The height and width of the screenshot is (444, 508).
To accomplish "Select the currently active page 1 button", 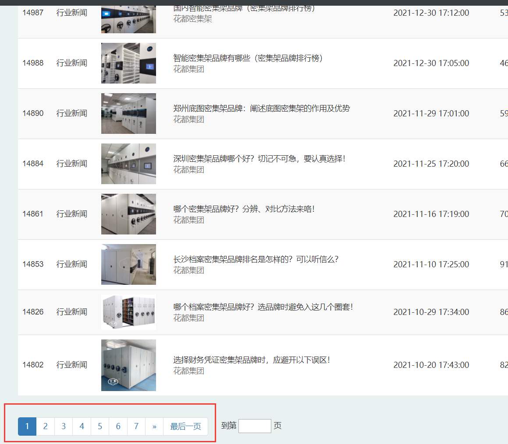I will click(x=27, y=426).
